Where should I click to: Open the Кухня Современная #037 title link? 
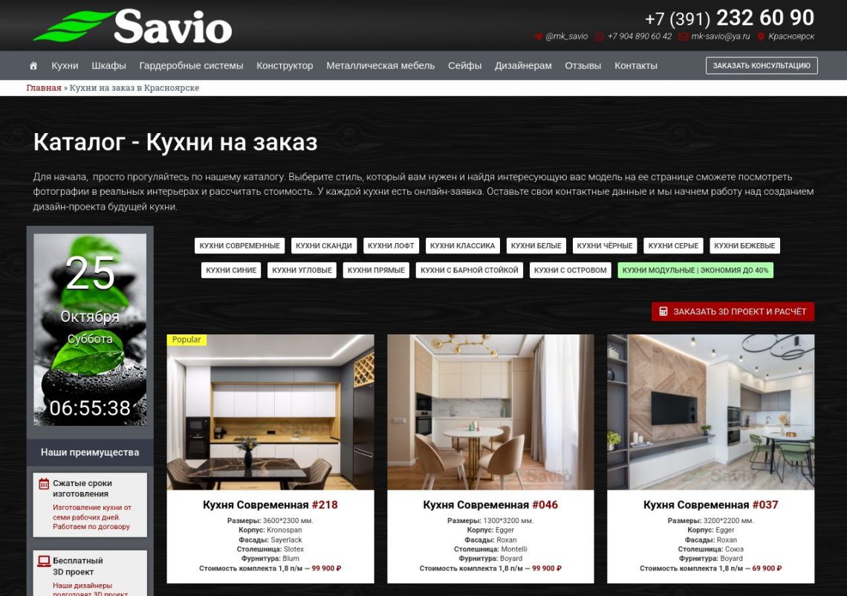tap(710, 505)
